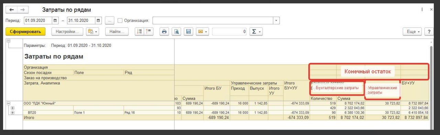Open the Организация field dropdown arrow
This screenshot has height=135, width=440.
[x=277, y=21]
